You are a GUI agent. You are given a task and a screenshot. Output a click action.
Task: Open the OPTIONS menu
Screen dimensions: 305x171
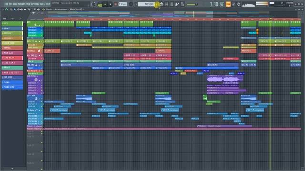pyautogui.click(x=35, y=4)
